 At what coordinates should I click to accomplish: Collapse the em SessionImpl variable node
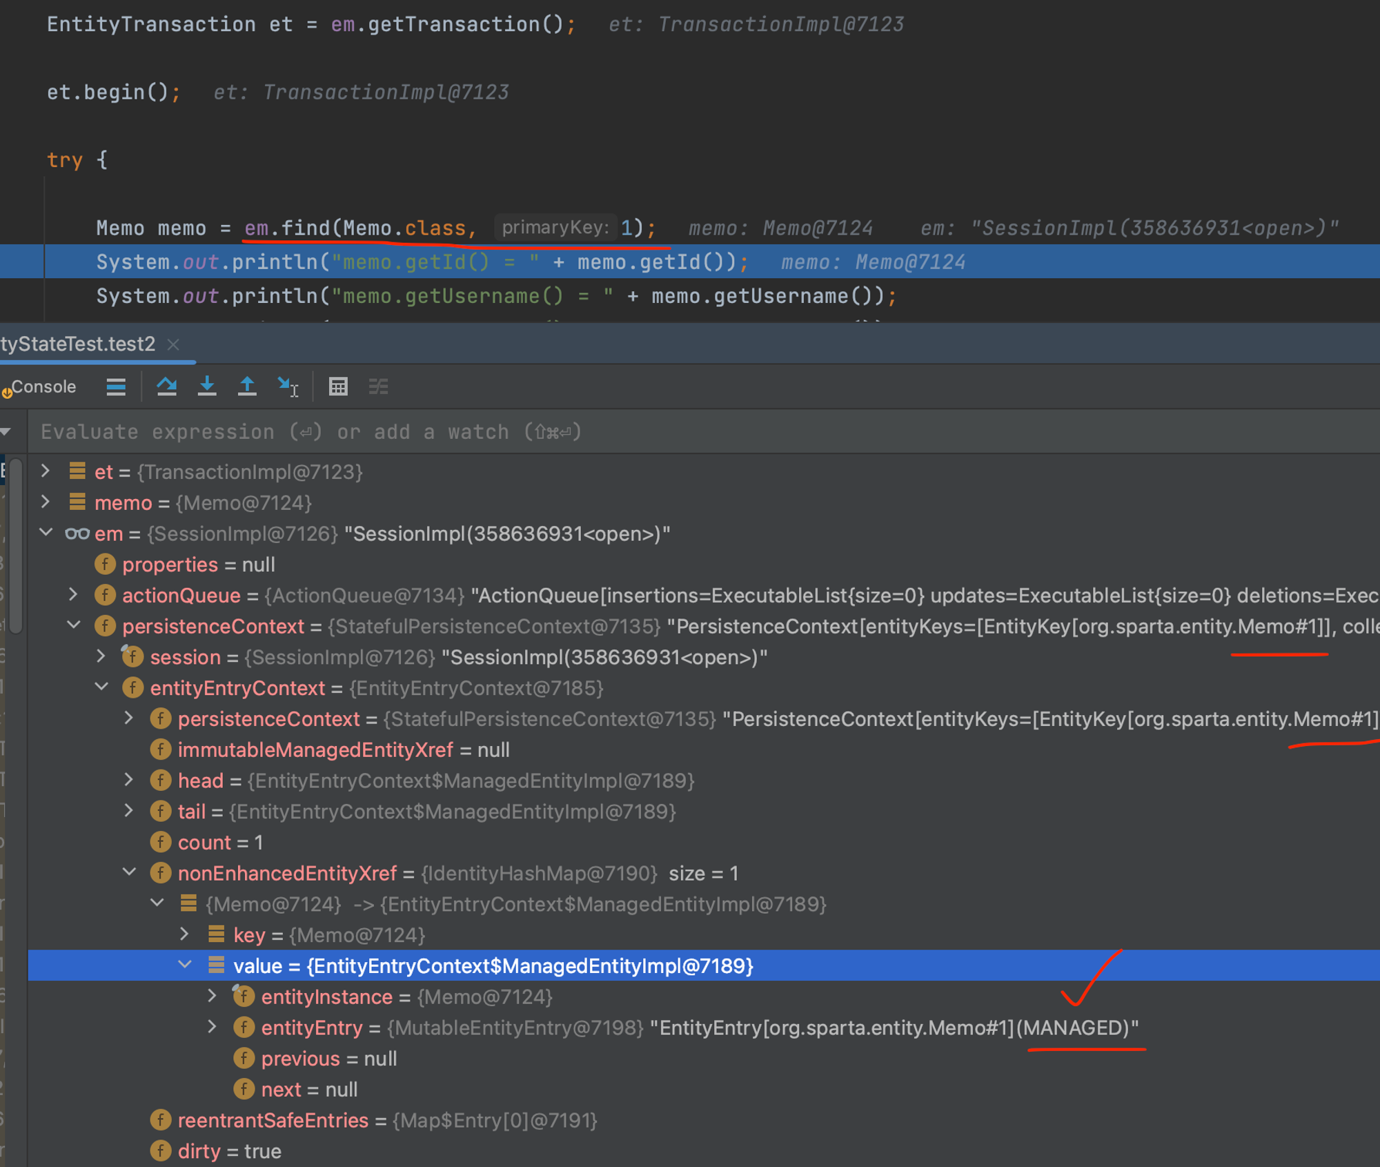(46, 533)
